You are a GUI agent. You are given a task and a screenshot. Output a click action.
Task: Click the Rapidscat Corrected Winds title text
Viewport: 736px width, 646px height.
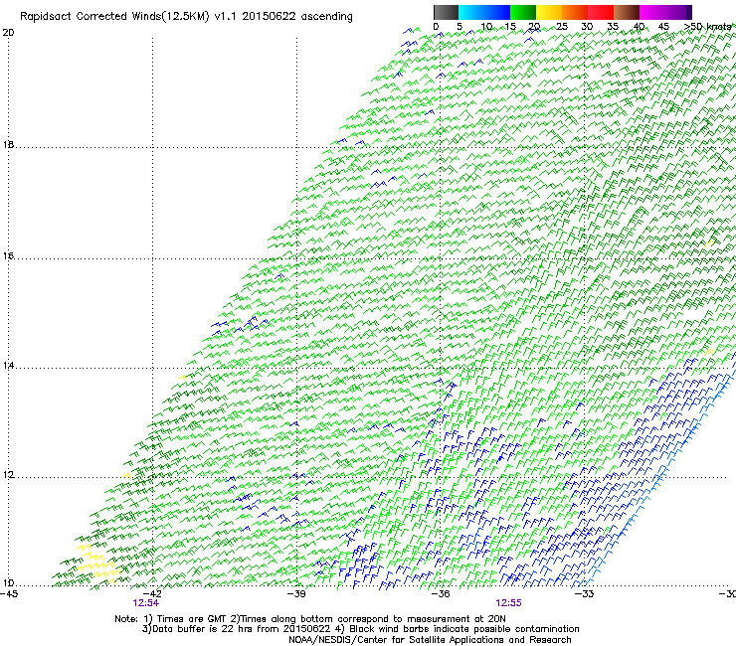(186, 17)
